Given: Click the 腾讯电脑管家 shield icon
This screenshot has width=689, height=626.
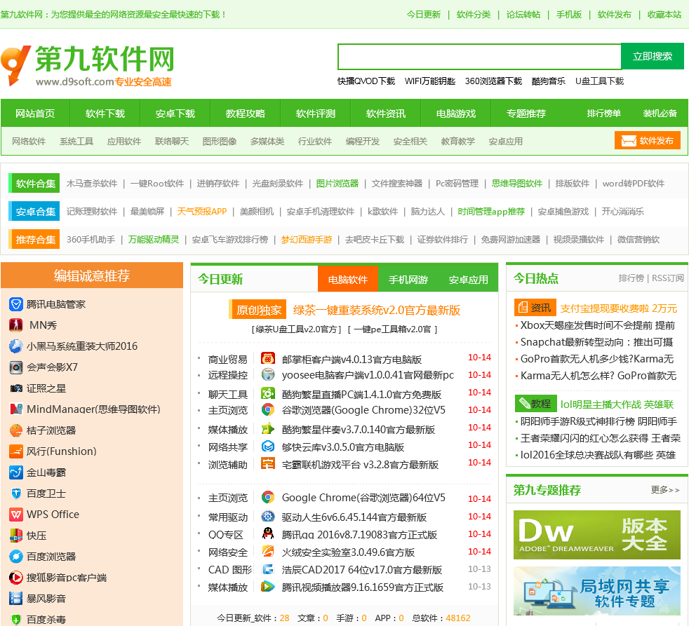Looking at the screenshot, I should pyautogui.click(x=16, y=304).
